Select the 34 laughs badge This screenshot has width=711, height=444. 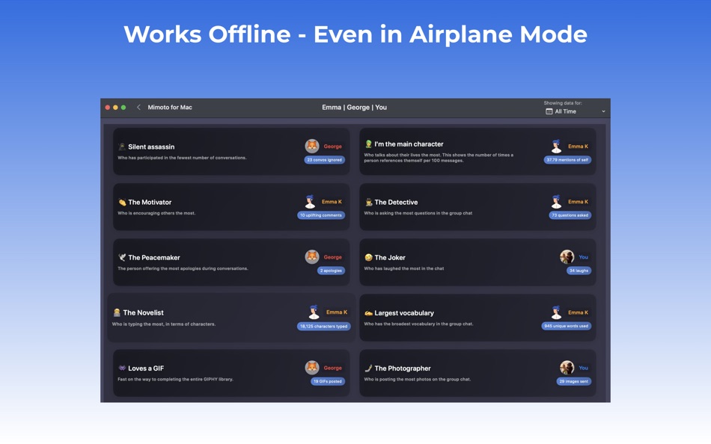pos(579,271)
